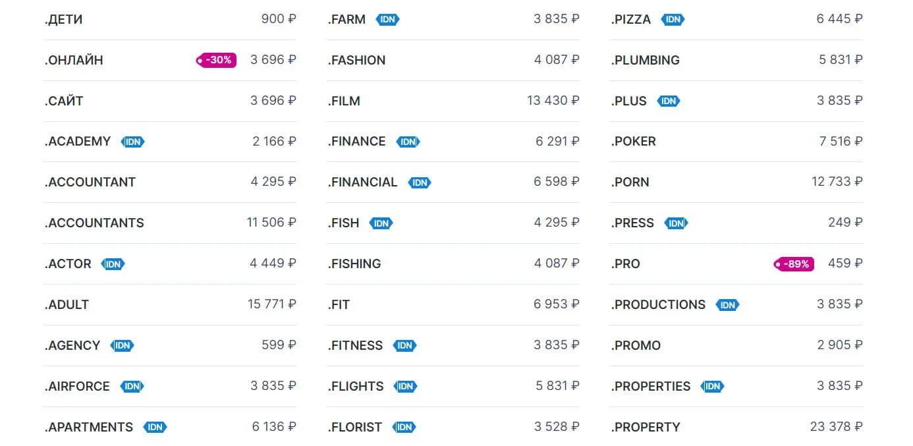Click the IDN badge next to .ACADEMY

click(x=133, y=142)
